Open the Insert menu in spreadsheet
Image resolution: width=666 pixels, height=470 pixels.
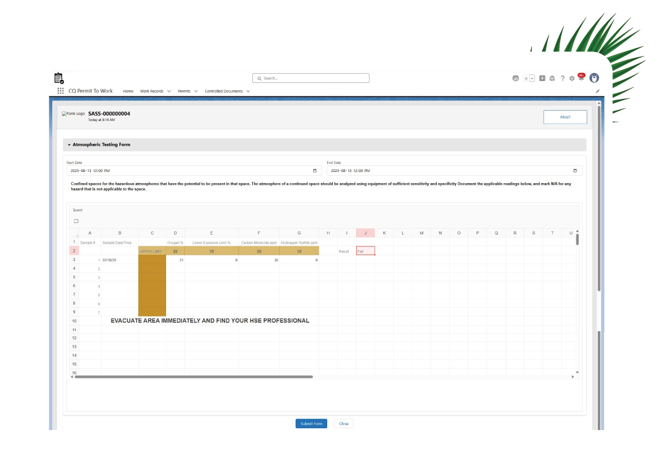[x=77, y=210]
